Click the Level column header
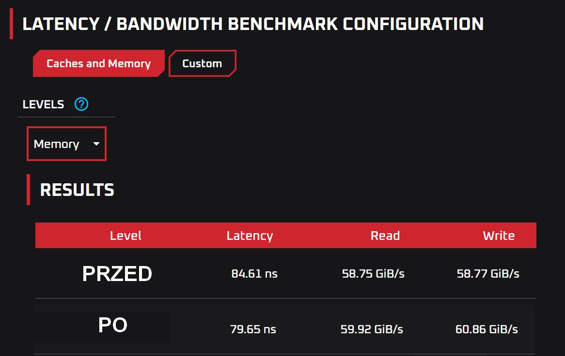565x356 pixels. [x=126, y=236]
